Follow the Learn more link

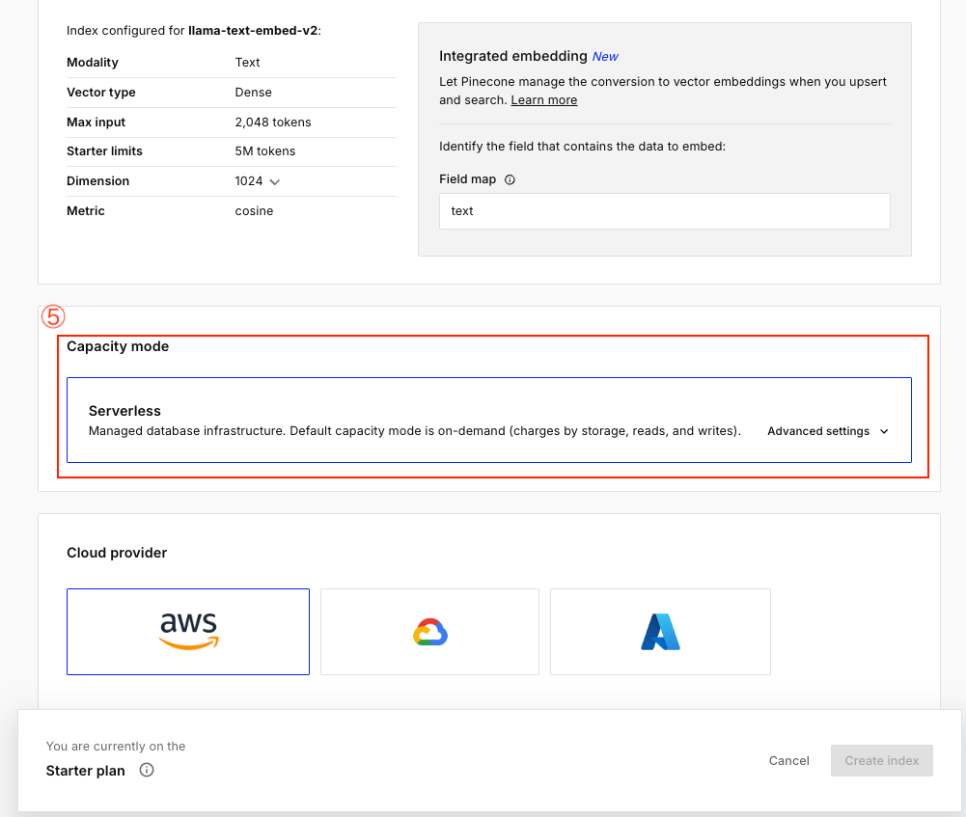pyautogui.click(x=543, y=100)
